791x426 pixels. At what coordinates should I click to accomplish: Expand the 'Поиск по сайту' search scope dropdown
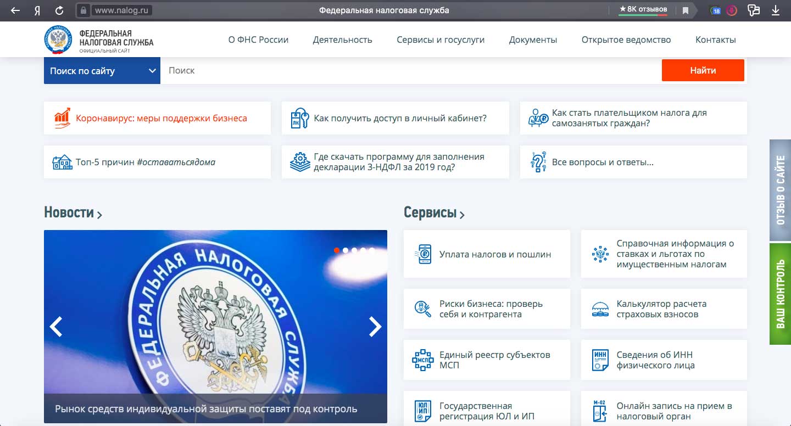pos(102,71)
